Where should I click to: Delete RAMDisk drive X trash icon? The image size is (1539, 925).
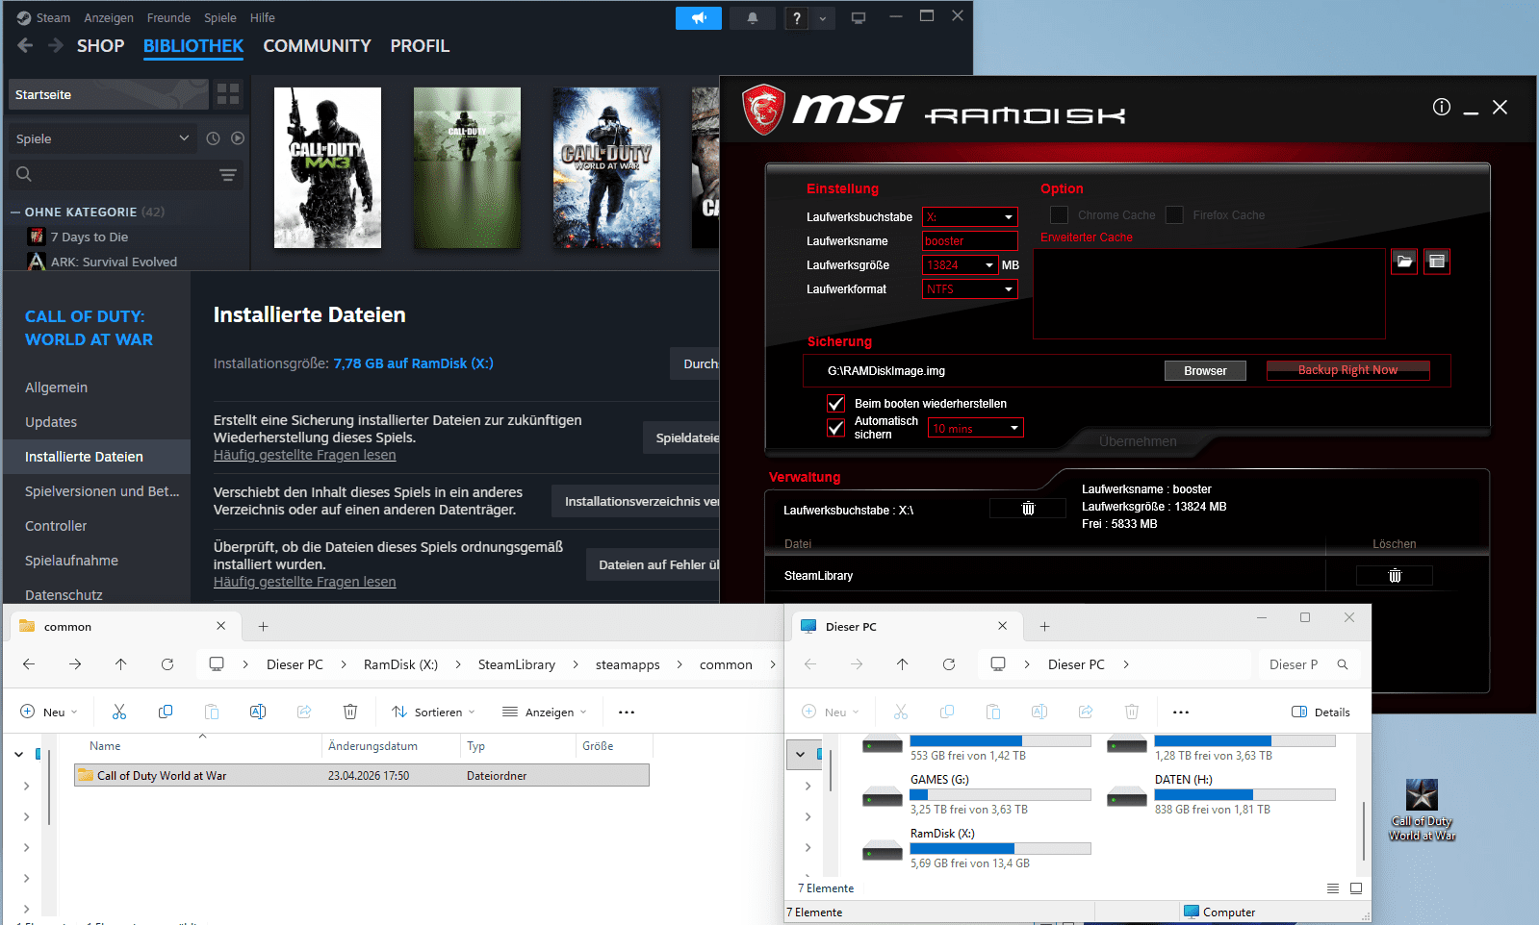click(x=1028, y=509)
